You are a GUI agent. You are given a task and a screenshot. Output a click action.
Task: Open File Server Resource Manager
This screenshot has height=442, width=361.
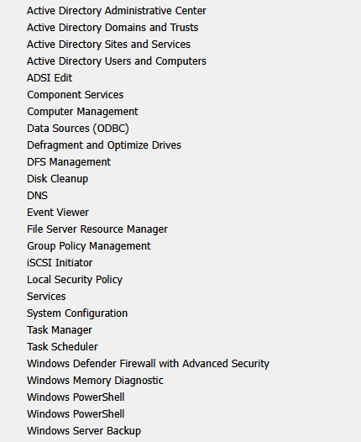97,229
